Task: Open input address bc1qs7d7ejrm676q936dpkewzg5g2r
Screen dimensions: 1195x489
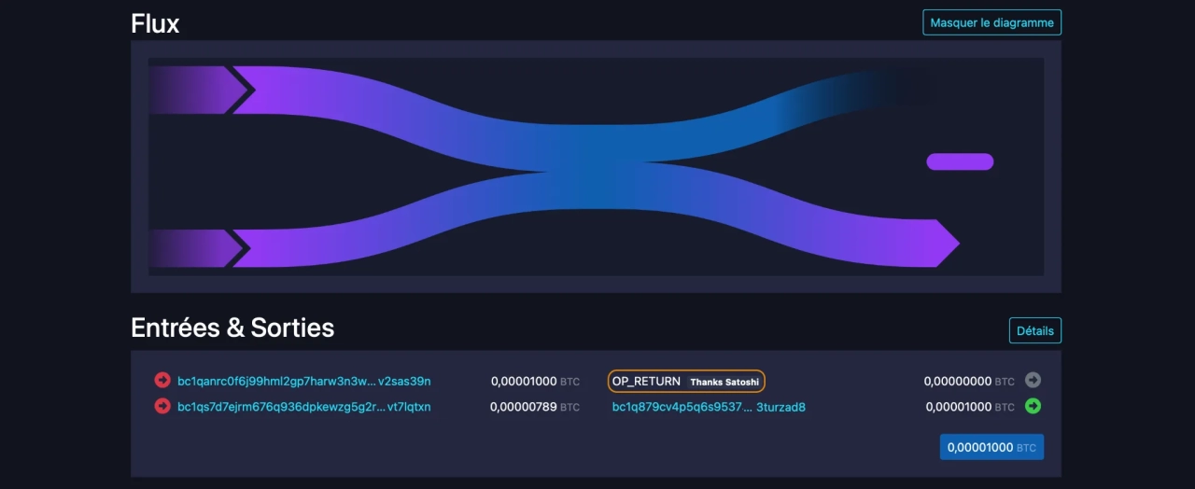Action: coord(303,407)
